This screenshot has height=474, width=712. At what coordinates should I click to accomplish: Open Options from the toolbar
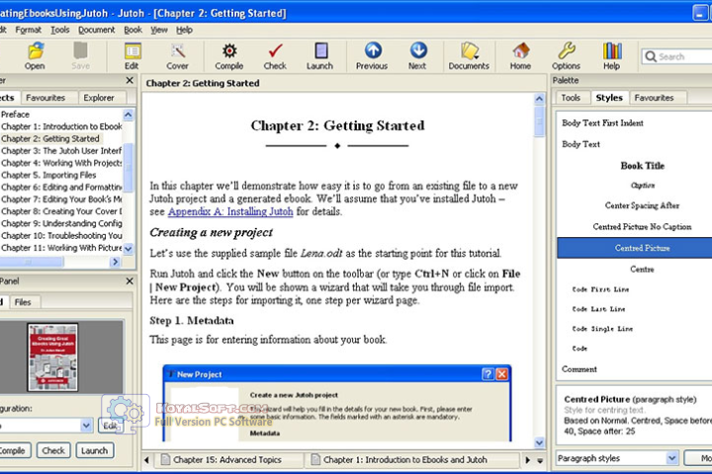[x=566, y=55]
